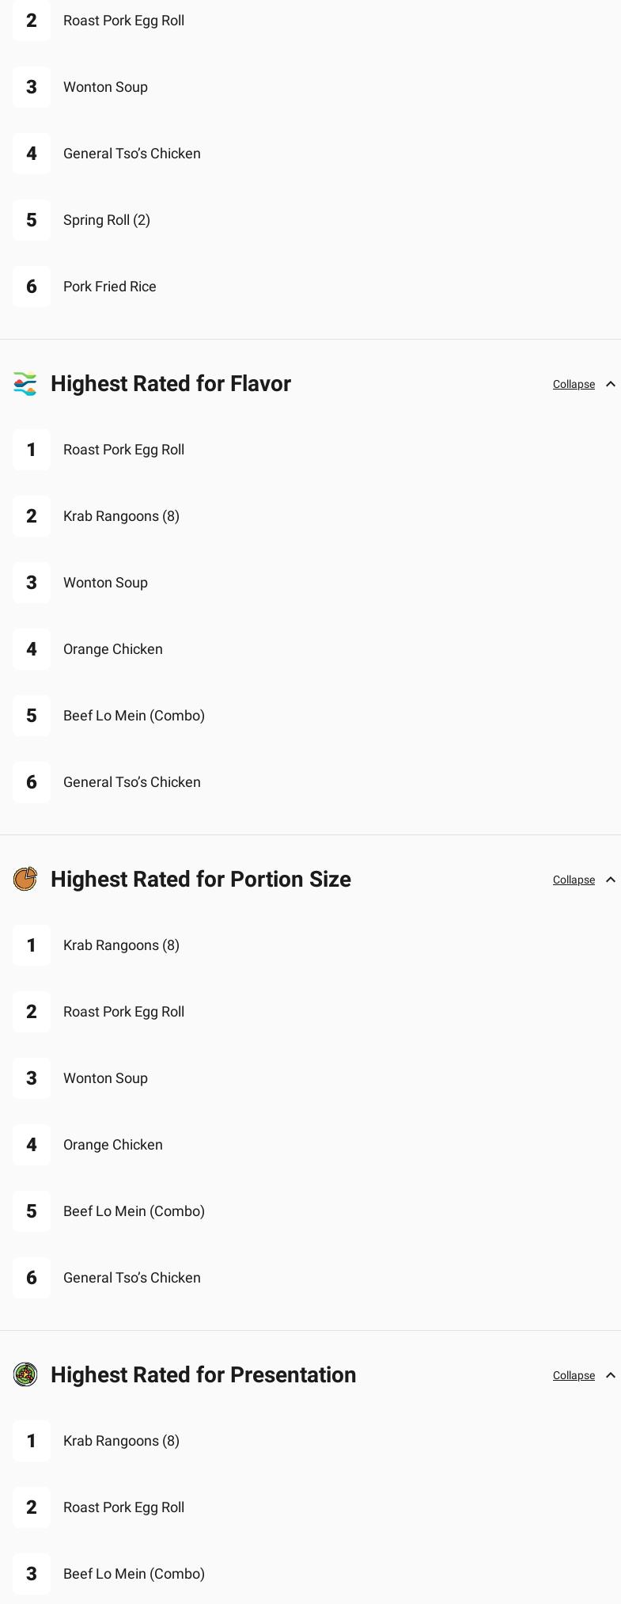The height and width of the screenshot is (1604, 621).
Task: Select Krab Rangoons (8) under Flavor
Action: (x=121, y=516)
